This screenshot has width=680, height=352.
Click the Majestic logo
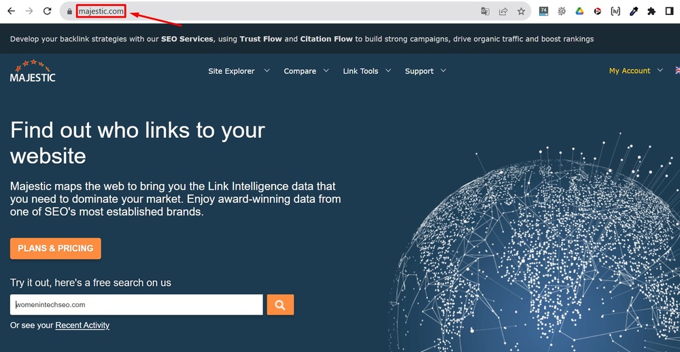(33, 71)
